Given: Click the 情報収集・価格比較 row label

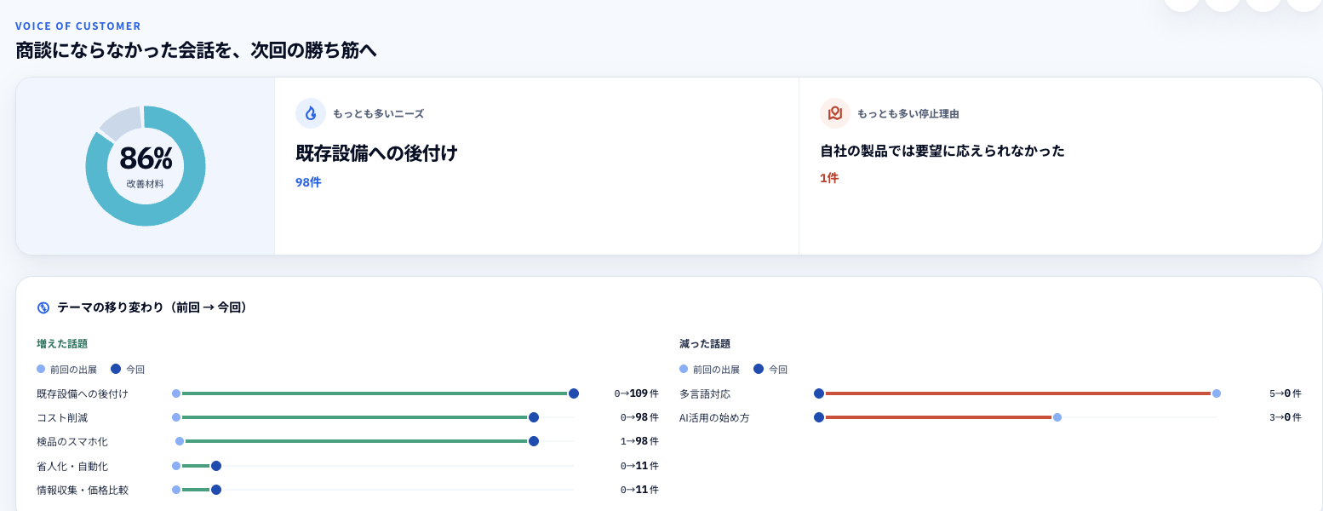Looking at the screenshot, I should 83,490.
